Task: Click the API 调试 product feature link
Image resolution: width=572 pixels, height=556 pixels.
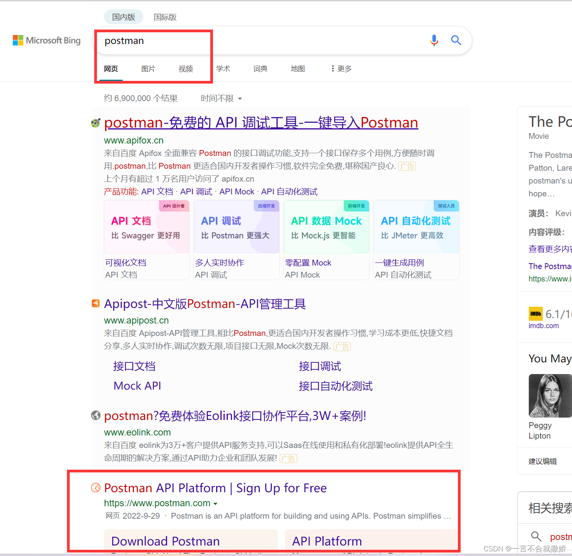Action: click(196, 192)
